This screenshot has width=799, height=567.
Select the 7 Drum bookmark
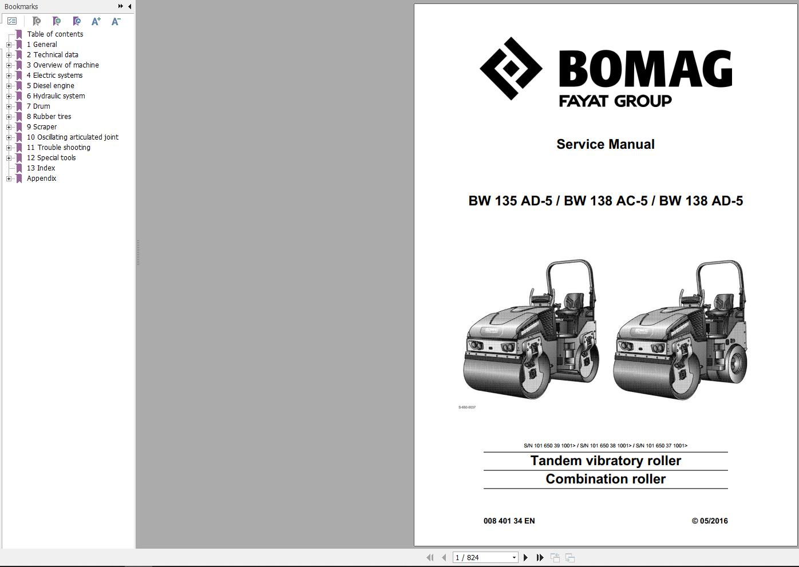[38, 106]
